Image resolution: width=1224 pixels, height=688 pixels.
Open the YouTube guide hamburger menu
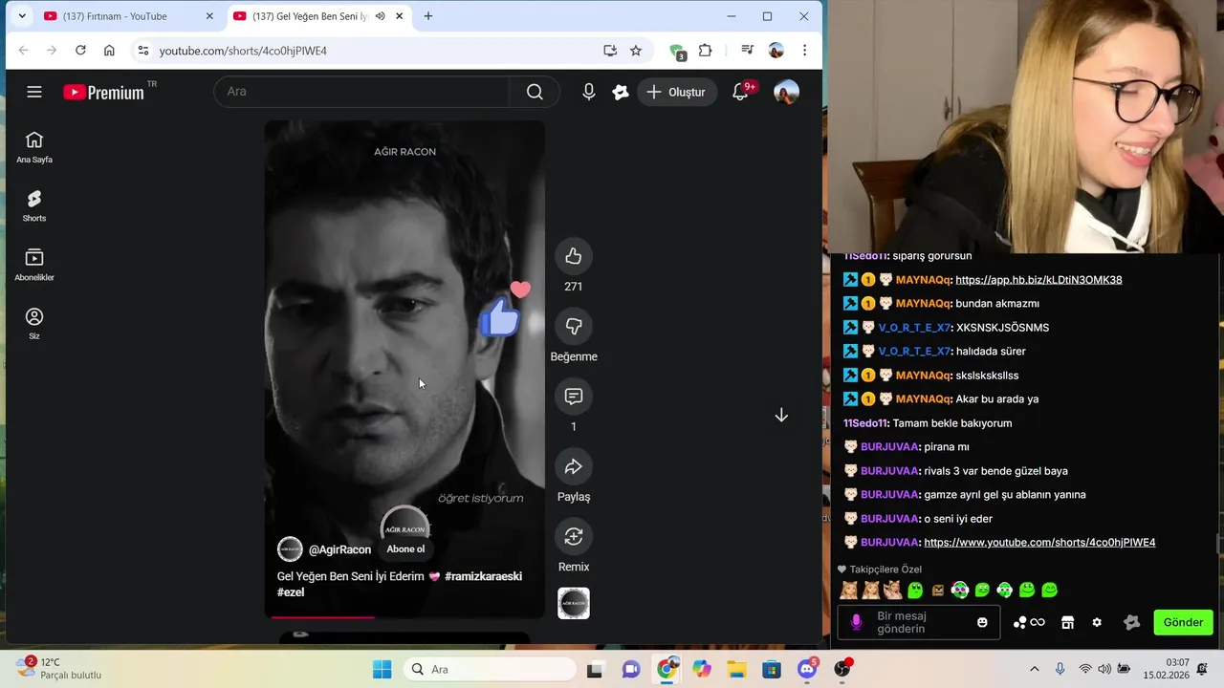tap(34, 92)
